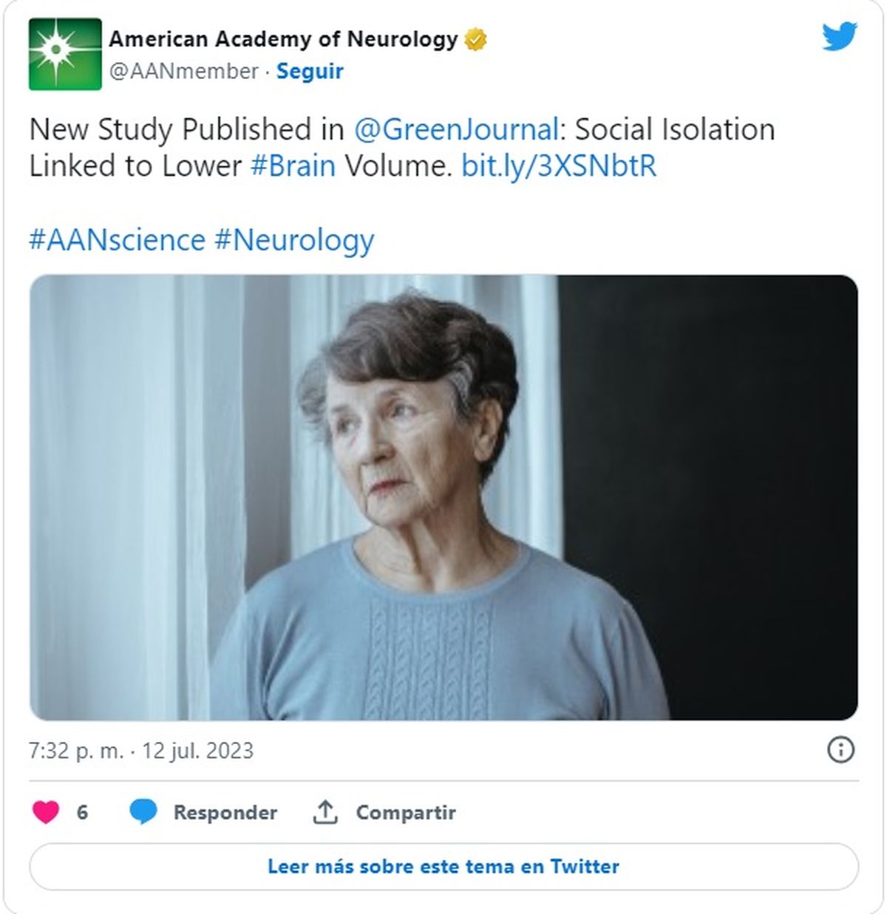Open the American Academy of Neurology name
887x914 pixels.
[284, 39]
